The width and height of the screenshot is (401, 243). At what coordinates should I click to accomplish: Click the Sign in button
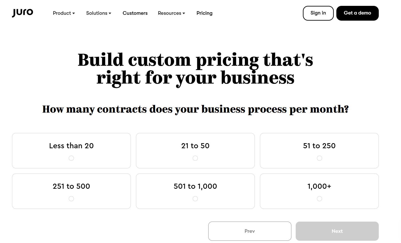(x=318, y=13)
